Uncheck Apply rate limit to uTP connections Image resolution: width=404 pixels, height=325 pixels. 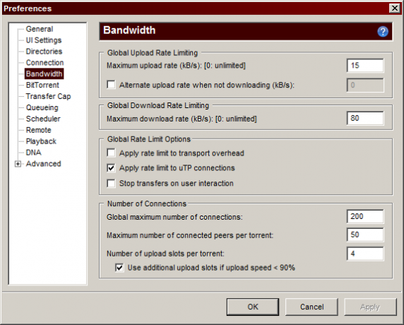111,168
